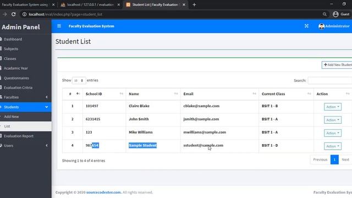
Task: Sort by the Email column arrows
Action: pyautogui.click(x=254, y=94)
